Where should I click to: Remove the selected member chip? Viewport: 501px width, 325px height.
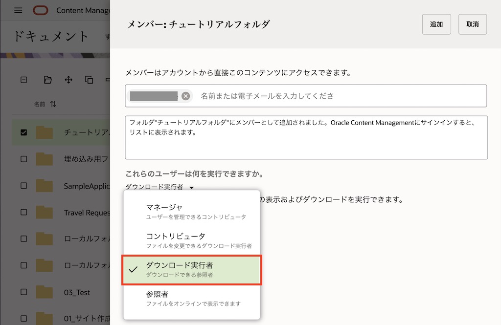coord(185,96)
